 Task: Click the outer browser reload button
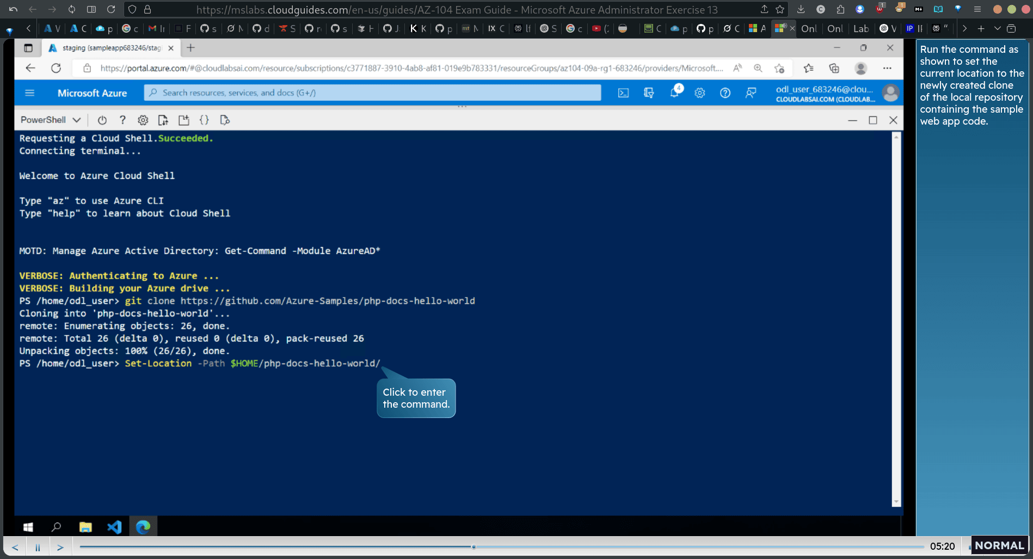(x=111, y=9)
